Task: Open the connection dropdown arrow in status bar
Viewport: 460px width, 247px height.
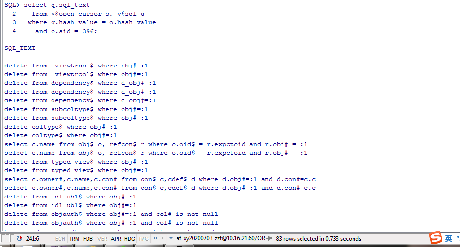Action: coord(171,239)
